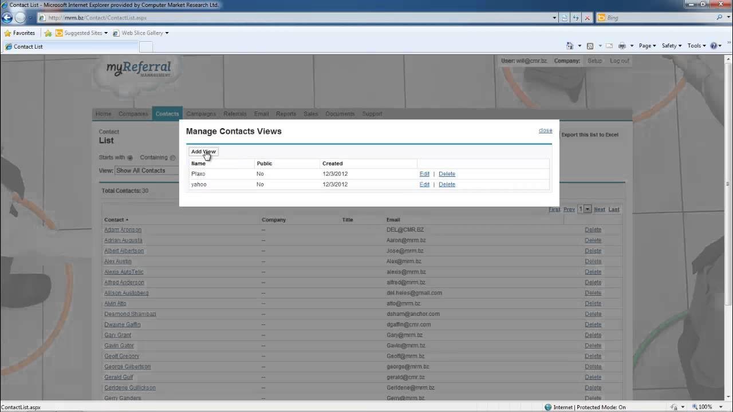Open the Home button dropdown arrow
733x412 pixels.
click(x=580, y=46)
